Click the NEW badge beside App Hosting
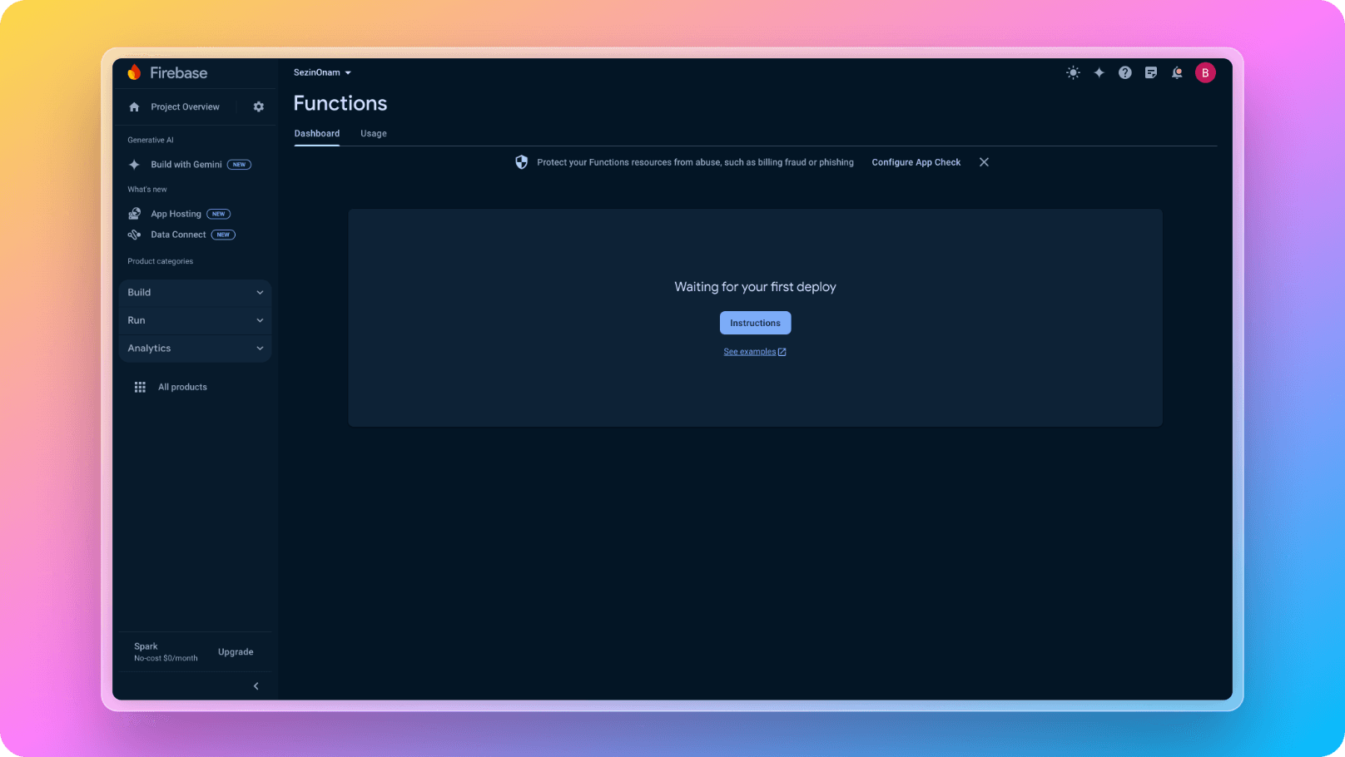The width and height of the screenshot is (1345, 757). pyautogui.click(x=218, y=214)
